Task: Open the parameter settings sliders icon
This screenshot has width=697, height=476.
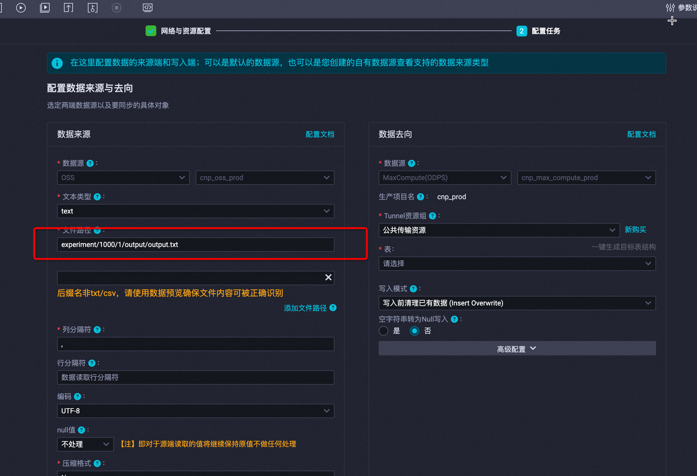Action: click(x=670, y=7)
